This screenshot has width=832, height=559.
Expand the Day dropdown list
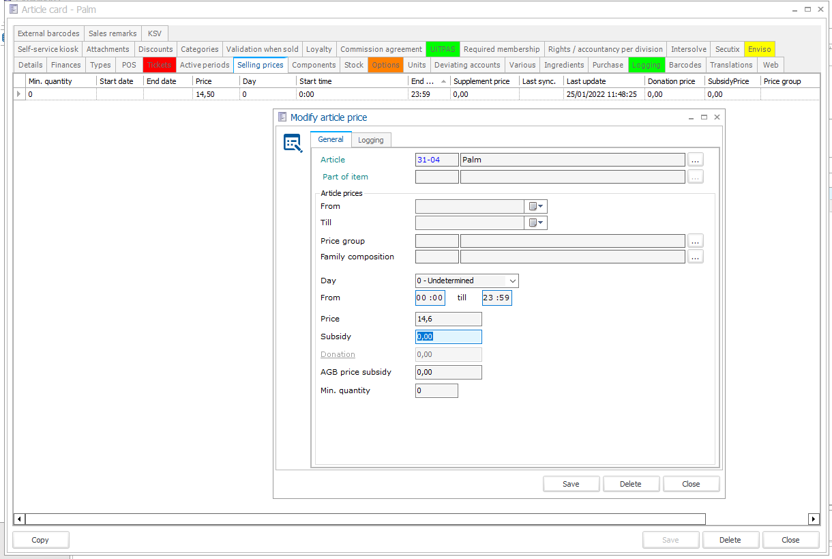[512, 281]
